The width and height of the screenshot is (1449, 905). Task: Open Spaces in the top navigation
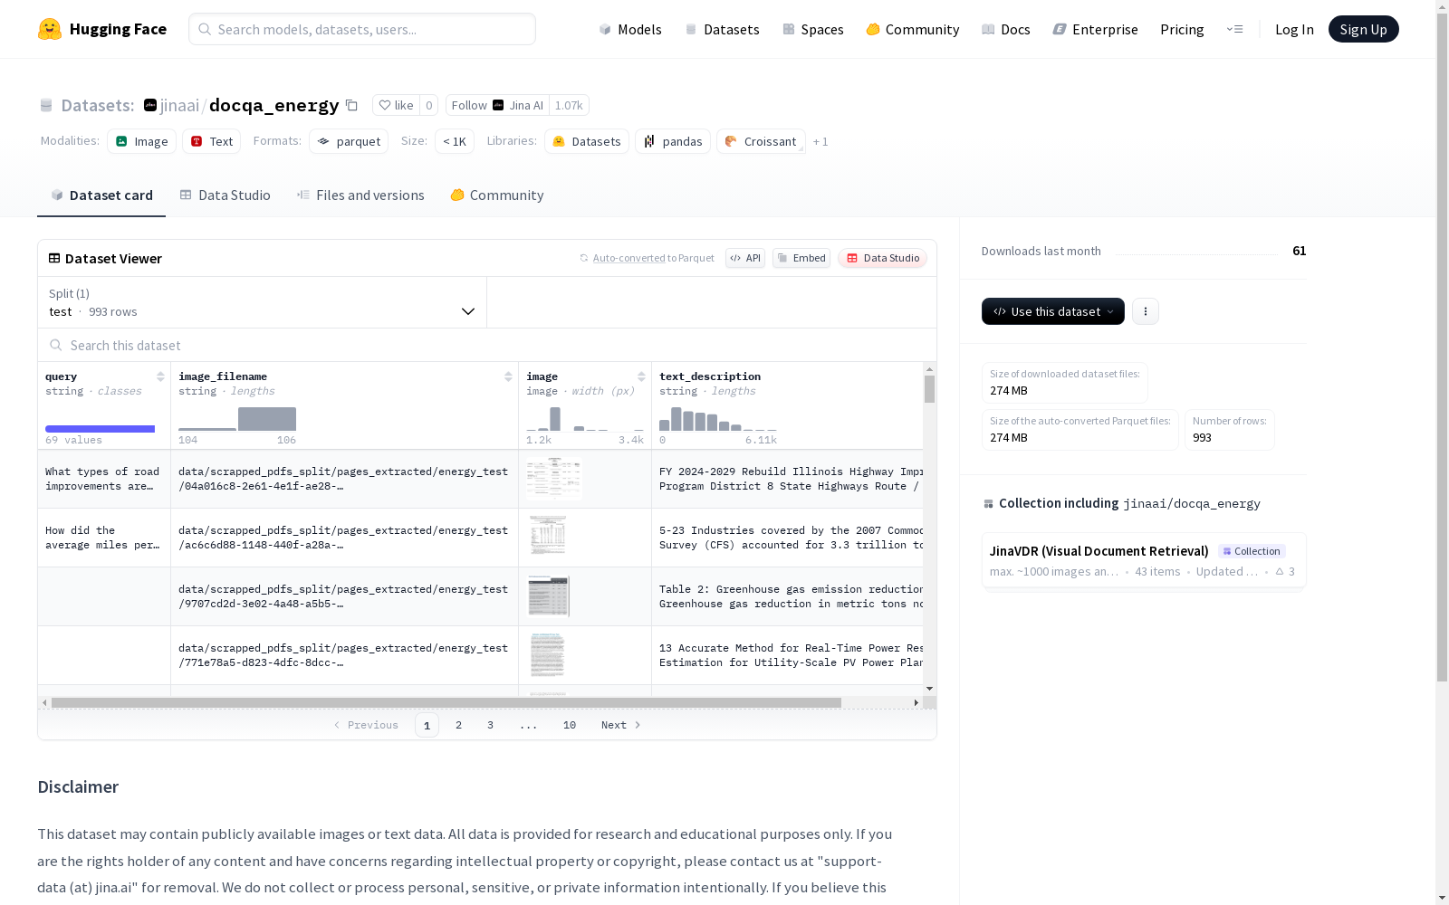[813, 29]
